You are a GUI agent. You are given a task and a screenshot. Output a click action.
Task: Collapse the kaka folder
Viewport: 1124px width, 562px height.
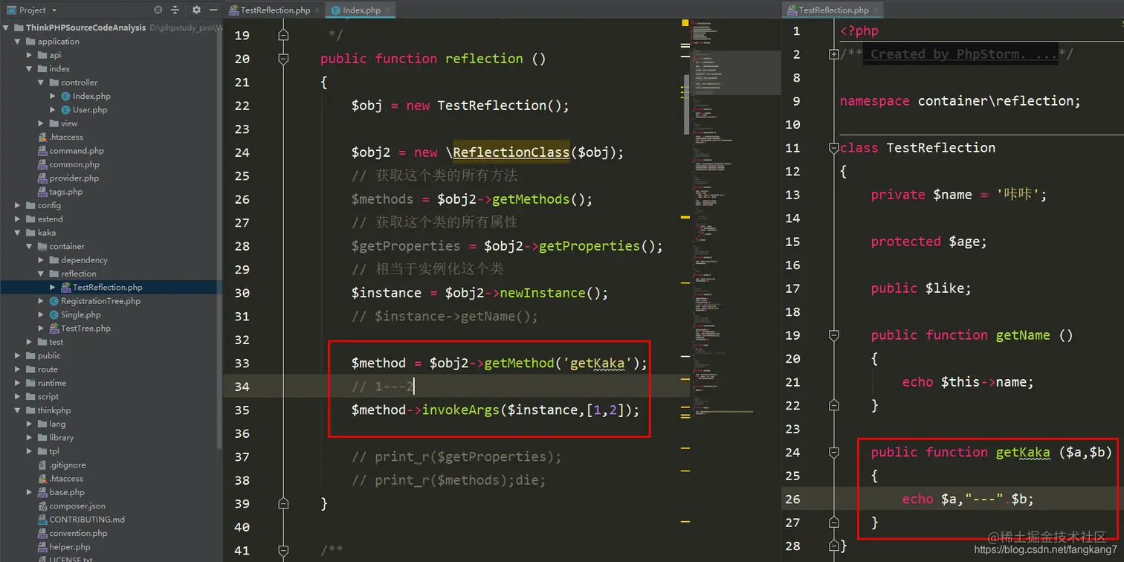click(x=18, y=233)
